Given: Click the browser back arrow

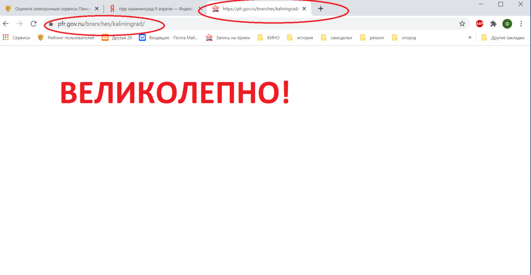Looking at the screenshot, I should click(6, 24).
